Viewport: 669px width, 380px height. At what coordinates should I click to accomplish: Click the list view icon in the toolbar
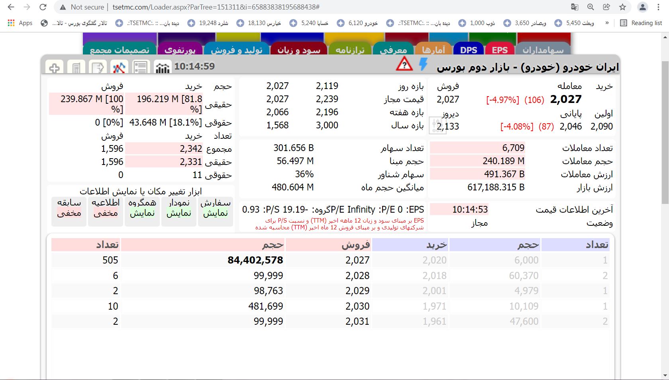pos(141,67)
